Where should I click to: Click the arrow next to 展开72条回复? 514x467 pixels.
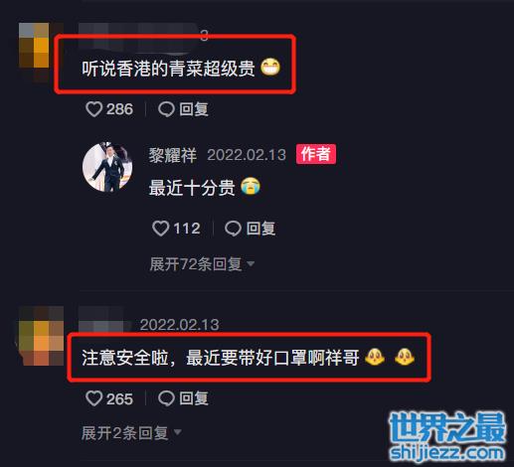(251, 264)
